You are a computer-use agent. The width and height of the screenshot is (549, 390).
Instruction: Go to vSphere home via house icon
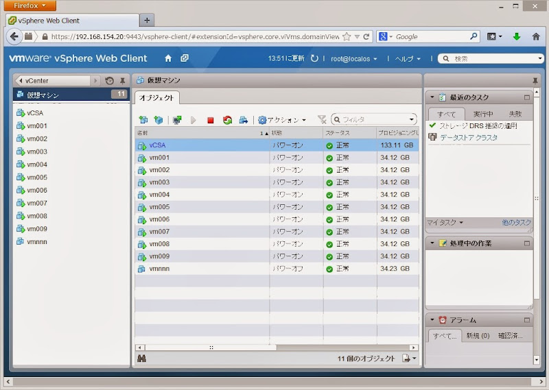[168, 58]
